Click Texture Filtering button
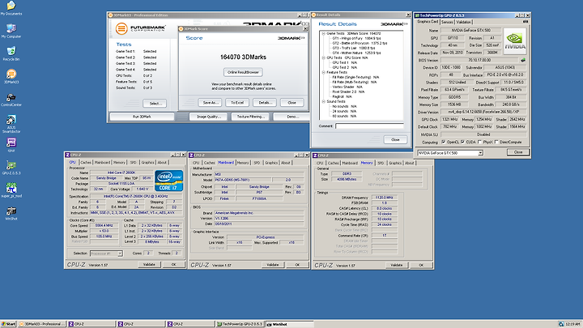The width and height of the screenshot is (583, 328). coord(250,117)
